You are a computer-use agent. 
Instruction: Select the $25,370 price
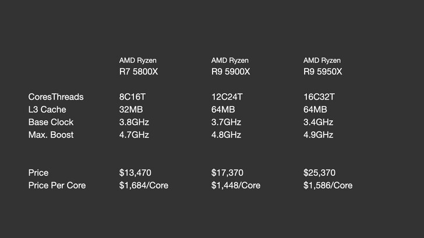(320, 173)
